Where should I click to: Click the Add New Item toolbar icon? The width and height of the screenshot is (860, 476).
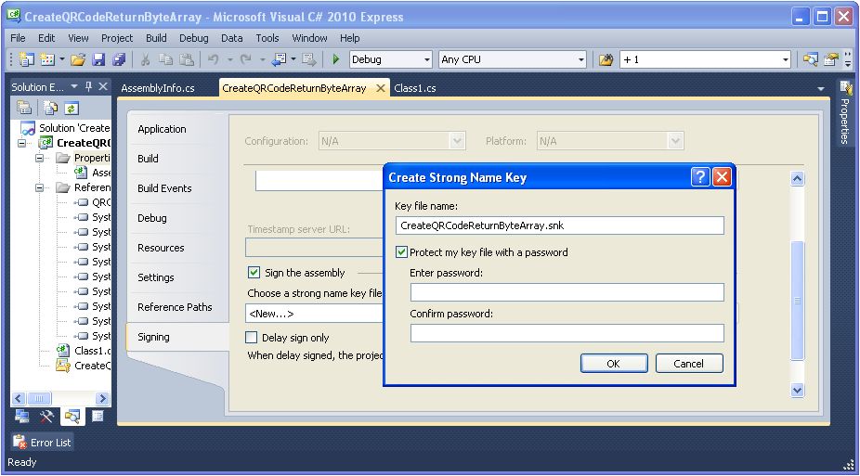pos(47,59)
